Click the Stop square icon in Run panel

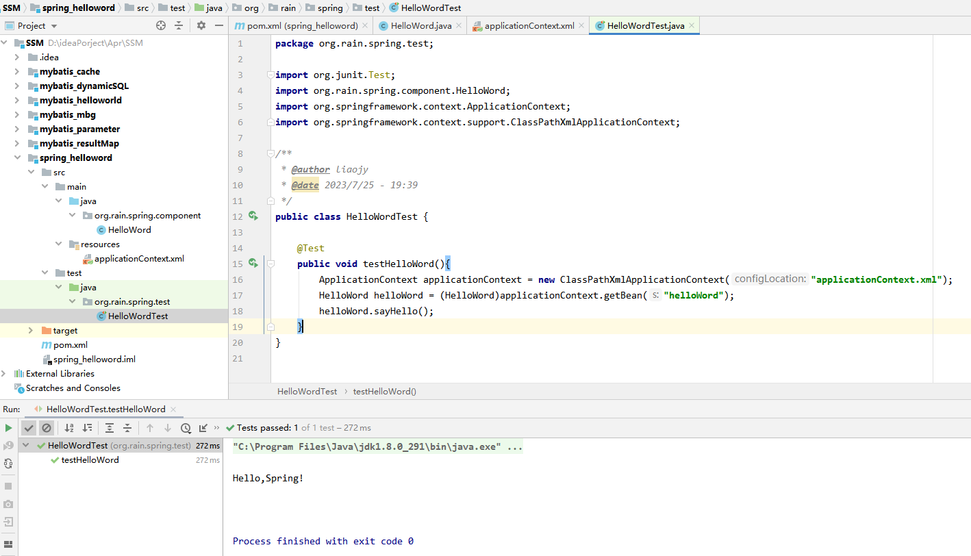[8, 486]
